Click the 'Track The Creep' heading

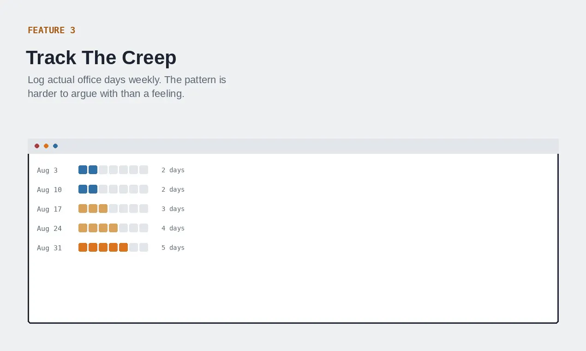coord(101,58)
